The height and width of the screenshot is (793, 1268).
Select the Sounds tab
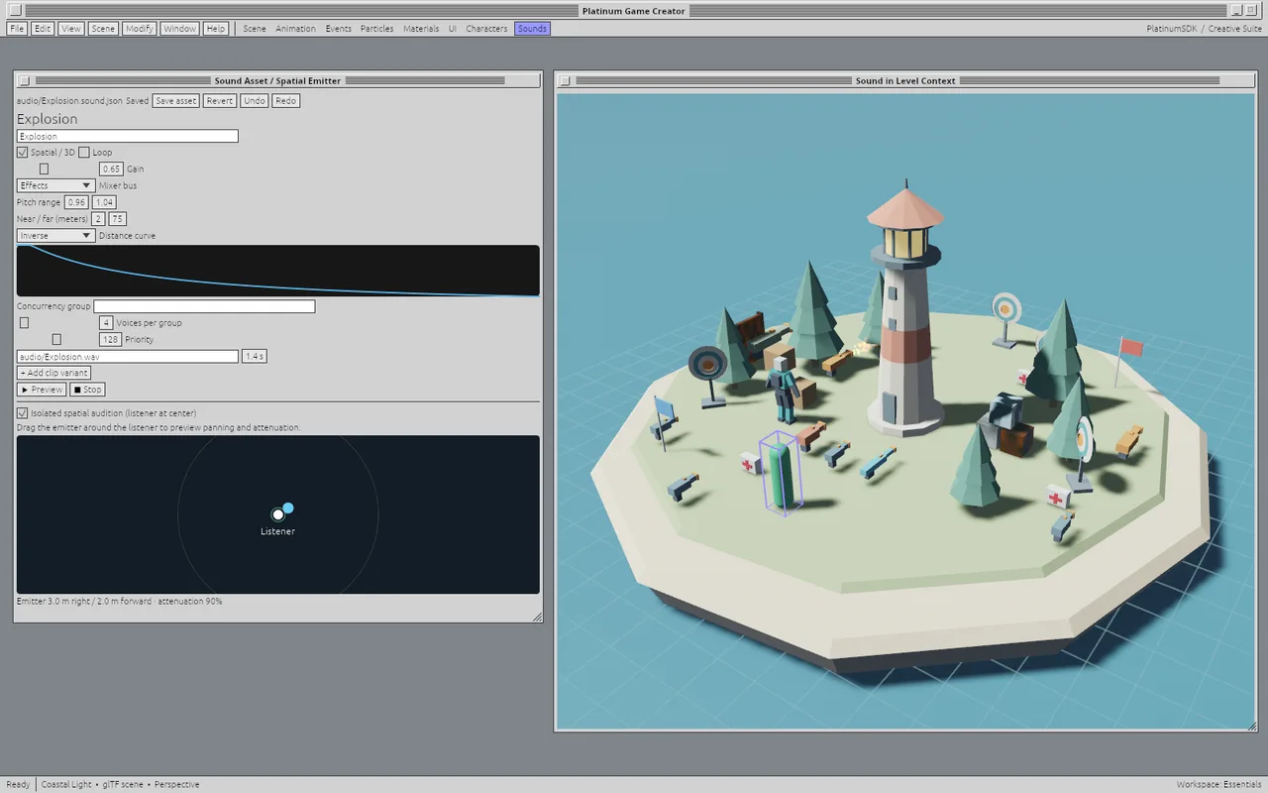point(532,29)
